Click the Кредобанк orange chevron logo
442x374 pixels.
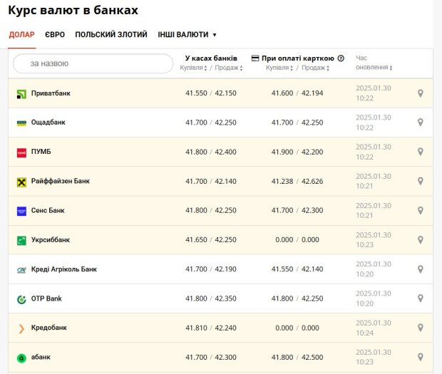[21, 328]
